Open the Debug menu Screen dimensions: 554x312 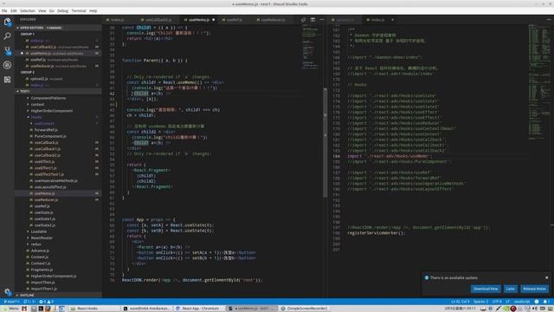62,11
